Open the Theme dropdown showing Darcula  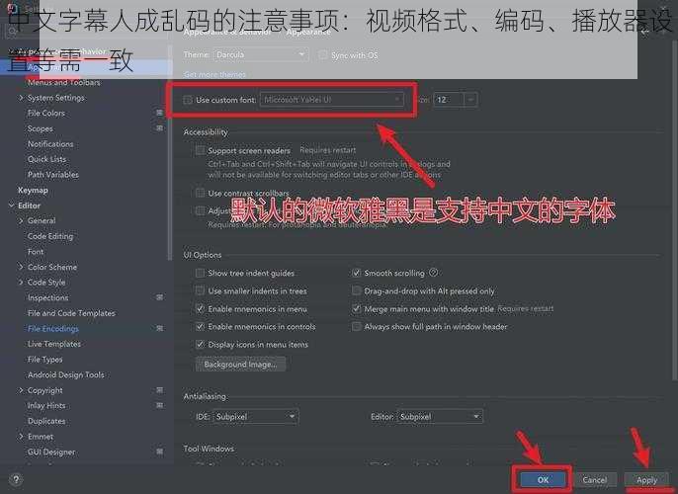(261, 55)
